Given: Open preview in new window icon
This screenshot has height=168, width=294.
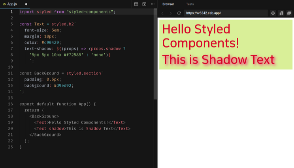Looking at the screenshot, I should 289,13.
